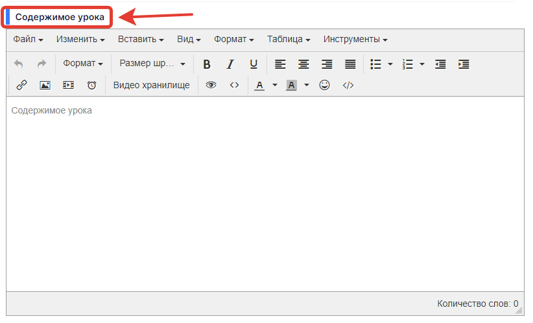Expand the Размер шрифта dropdown
This screenshot has width=533, height=323.
tap(152, 64)
